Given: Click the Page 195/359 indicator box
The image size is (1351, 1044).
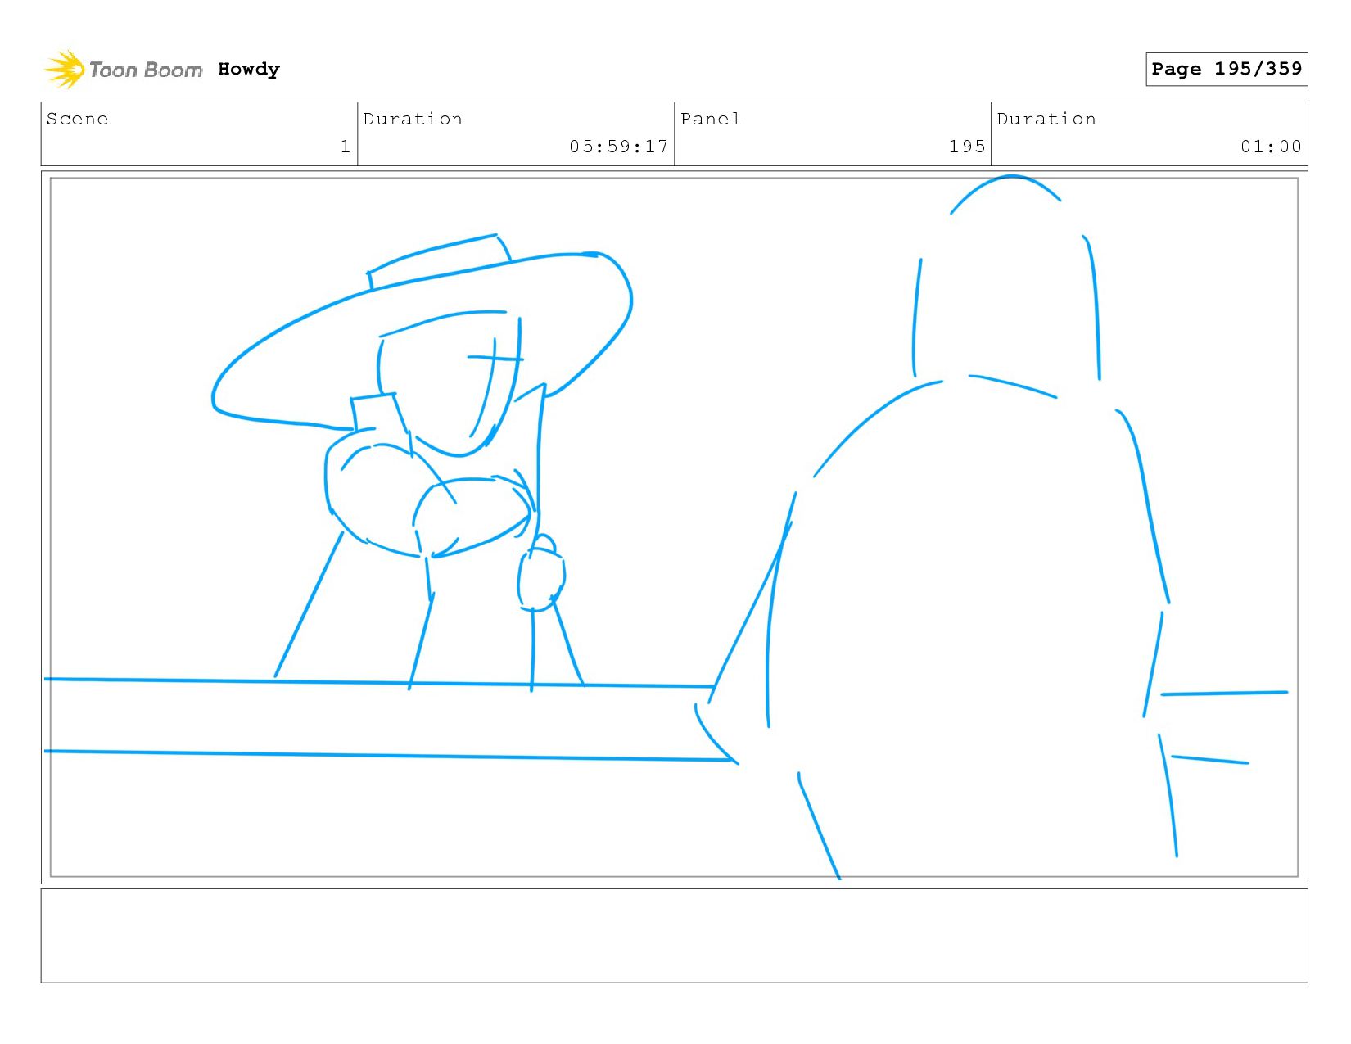Looking at the screenshot, I should point(1227,69).
